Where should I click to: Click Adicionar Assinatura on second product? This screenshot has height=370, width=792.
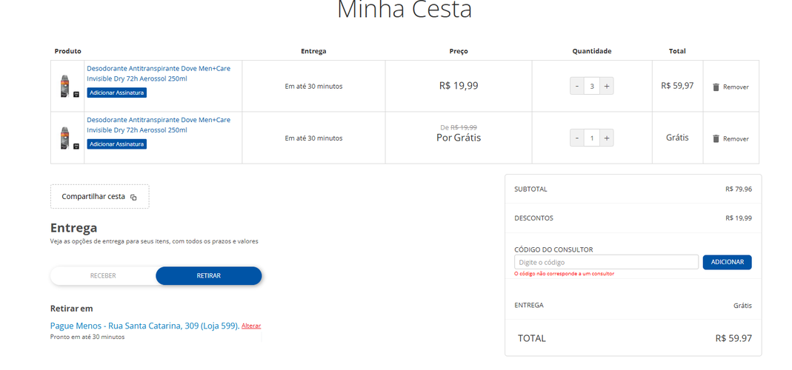(116, 144)
